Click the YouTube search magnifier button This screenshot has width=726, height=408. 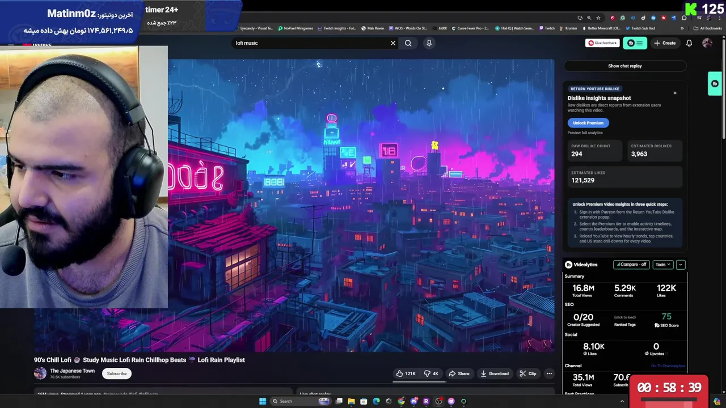408,43
